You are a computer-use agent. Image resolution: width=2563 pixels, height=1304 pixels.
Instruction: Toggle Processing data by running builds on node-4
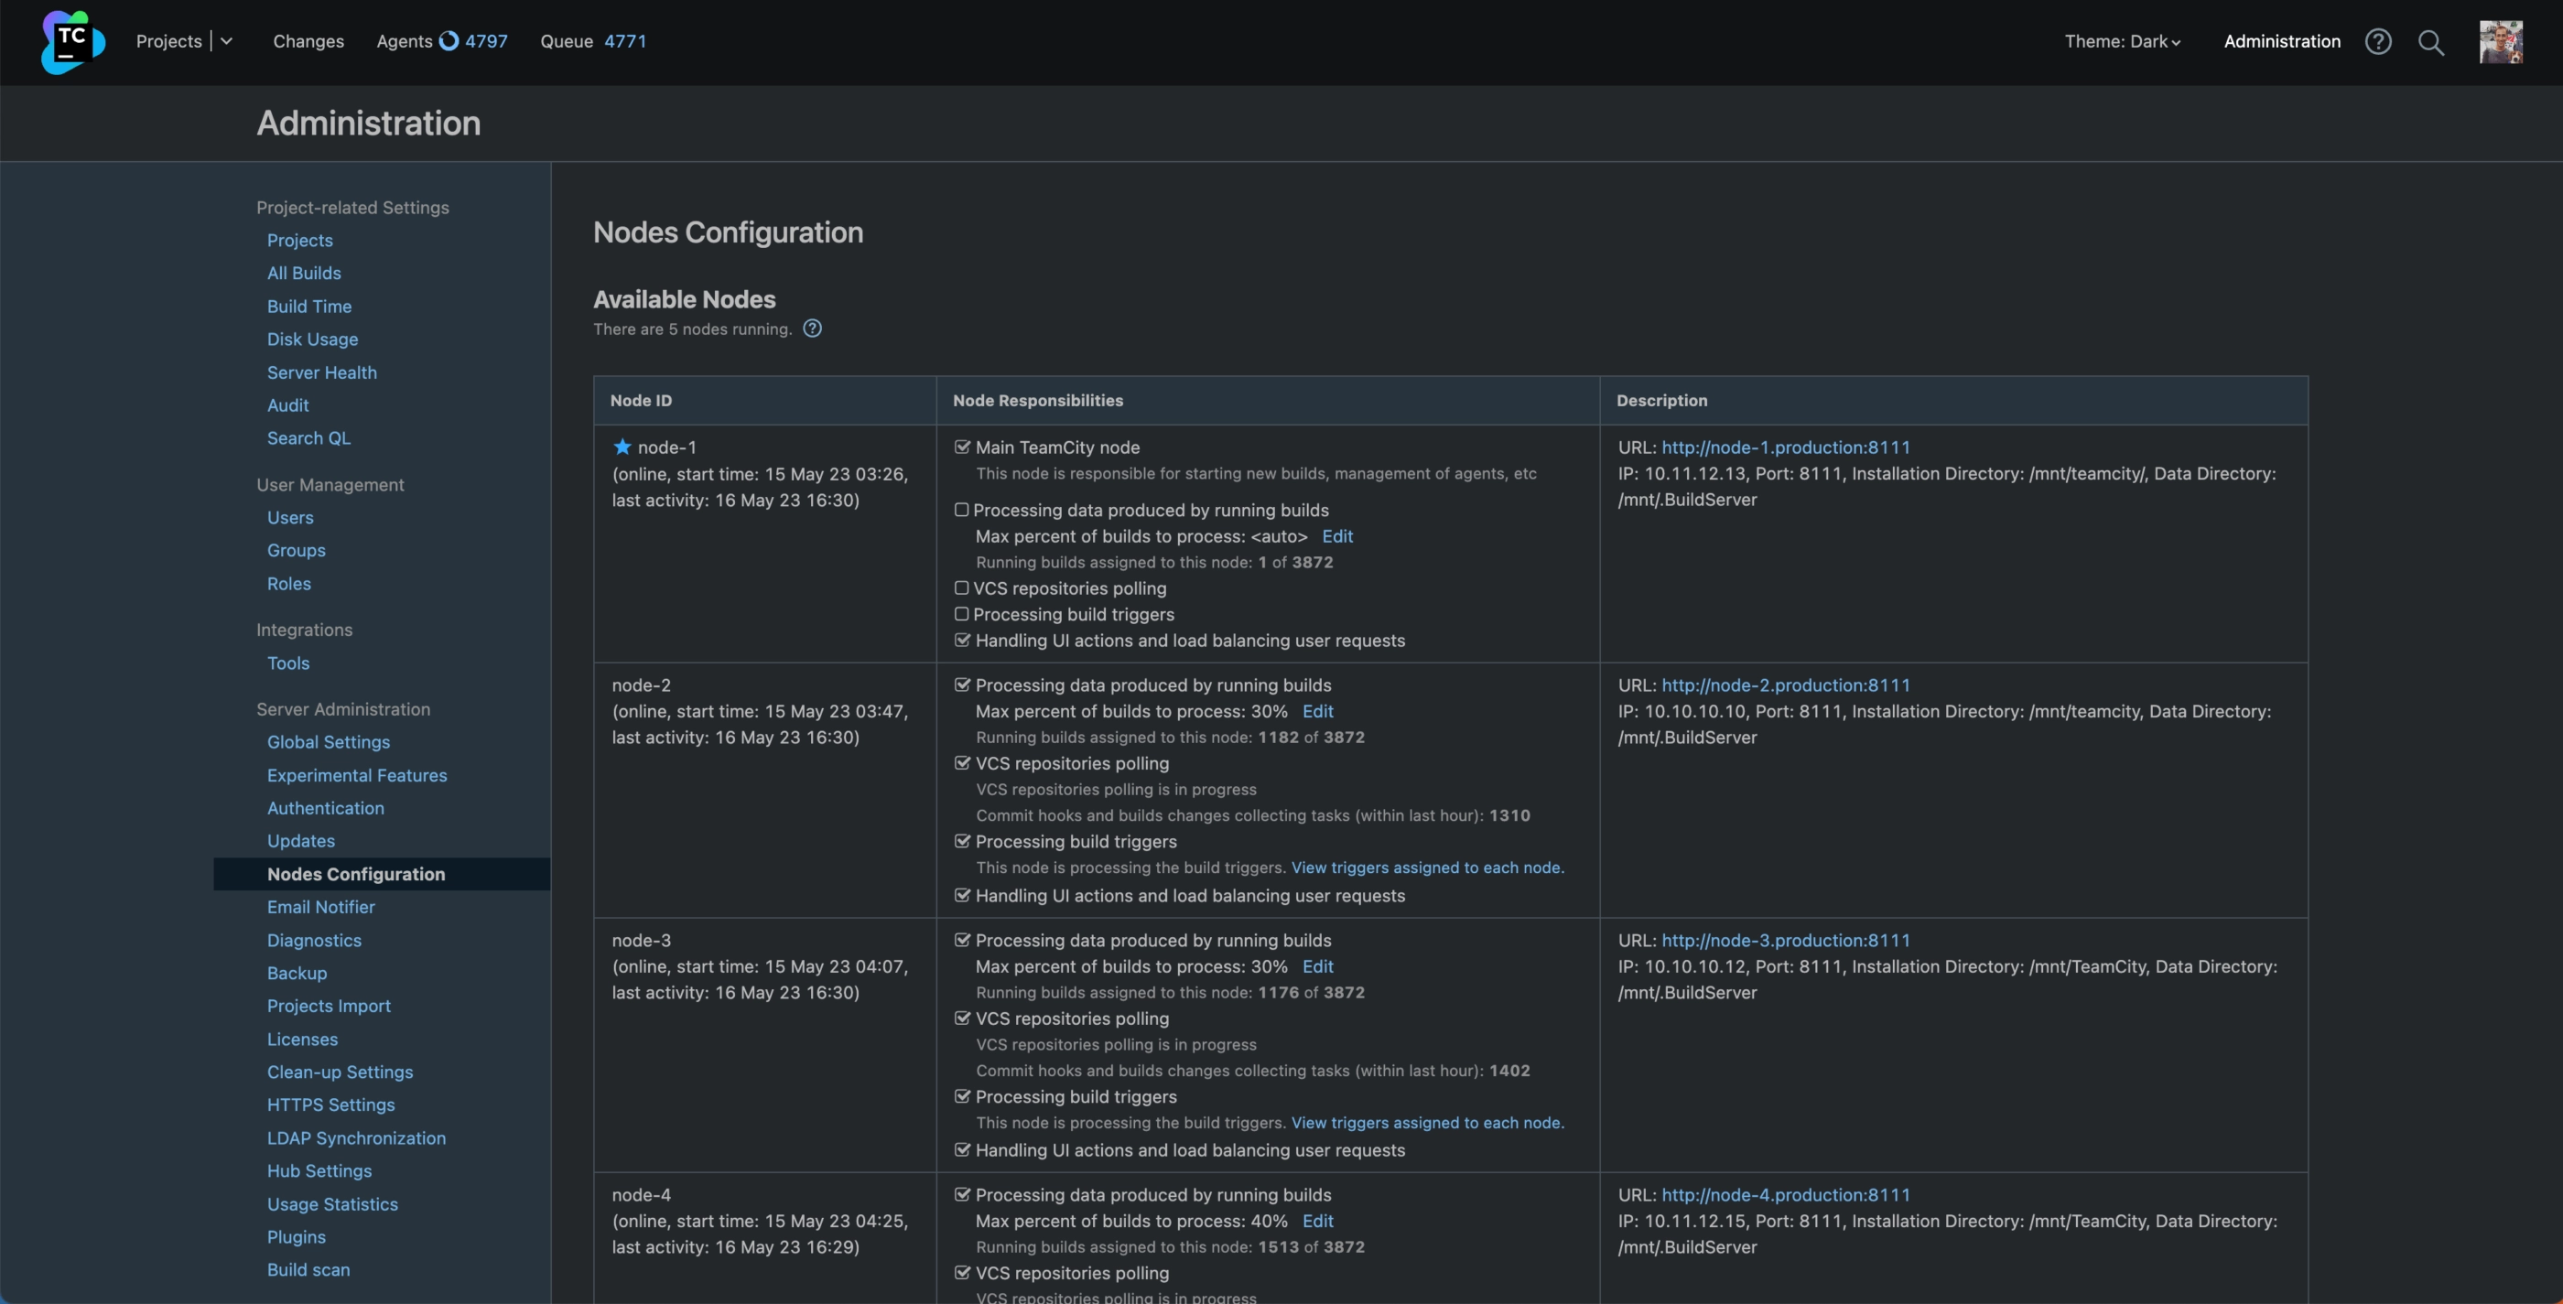962,1193
